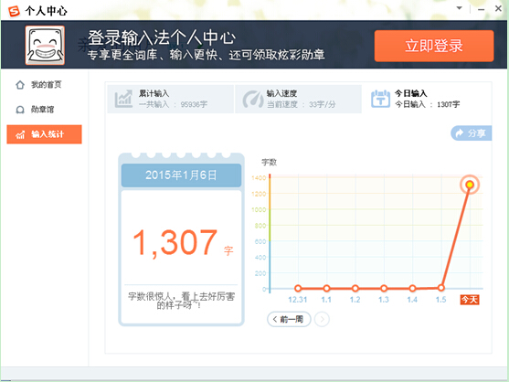Click the 一共输入：95936字 total text
Image resolution: width=509 pixels, height=382 pixels.
pyautogui.click(x=173, y=104)
